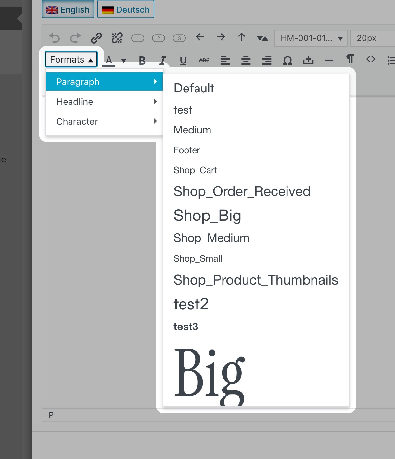Select the Shop_Big format
The image size is (395, 459).
point(256,216)
